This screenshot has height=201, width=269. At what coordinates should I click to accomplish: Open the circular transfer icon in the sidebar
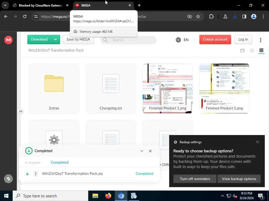(x=8, y=179)
